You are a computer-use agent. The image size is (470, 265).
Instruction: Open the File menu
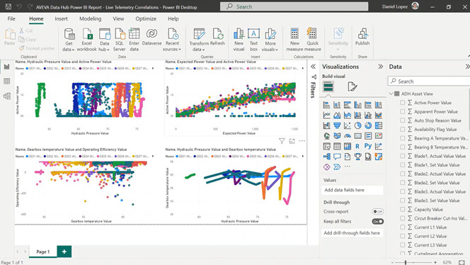pos(11,18)
